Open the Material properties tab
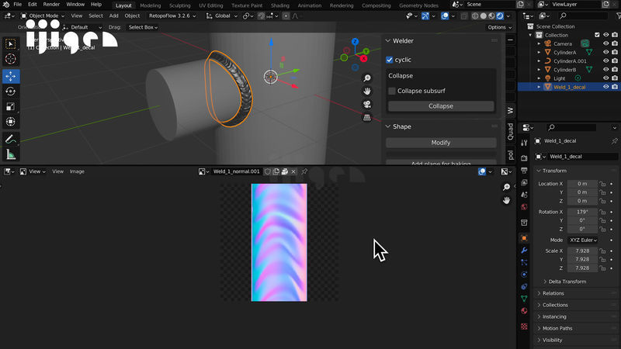The height and width of the screenshot is (349, 621). (524, 311)
